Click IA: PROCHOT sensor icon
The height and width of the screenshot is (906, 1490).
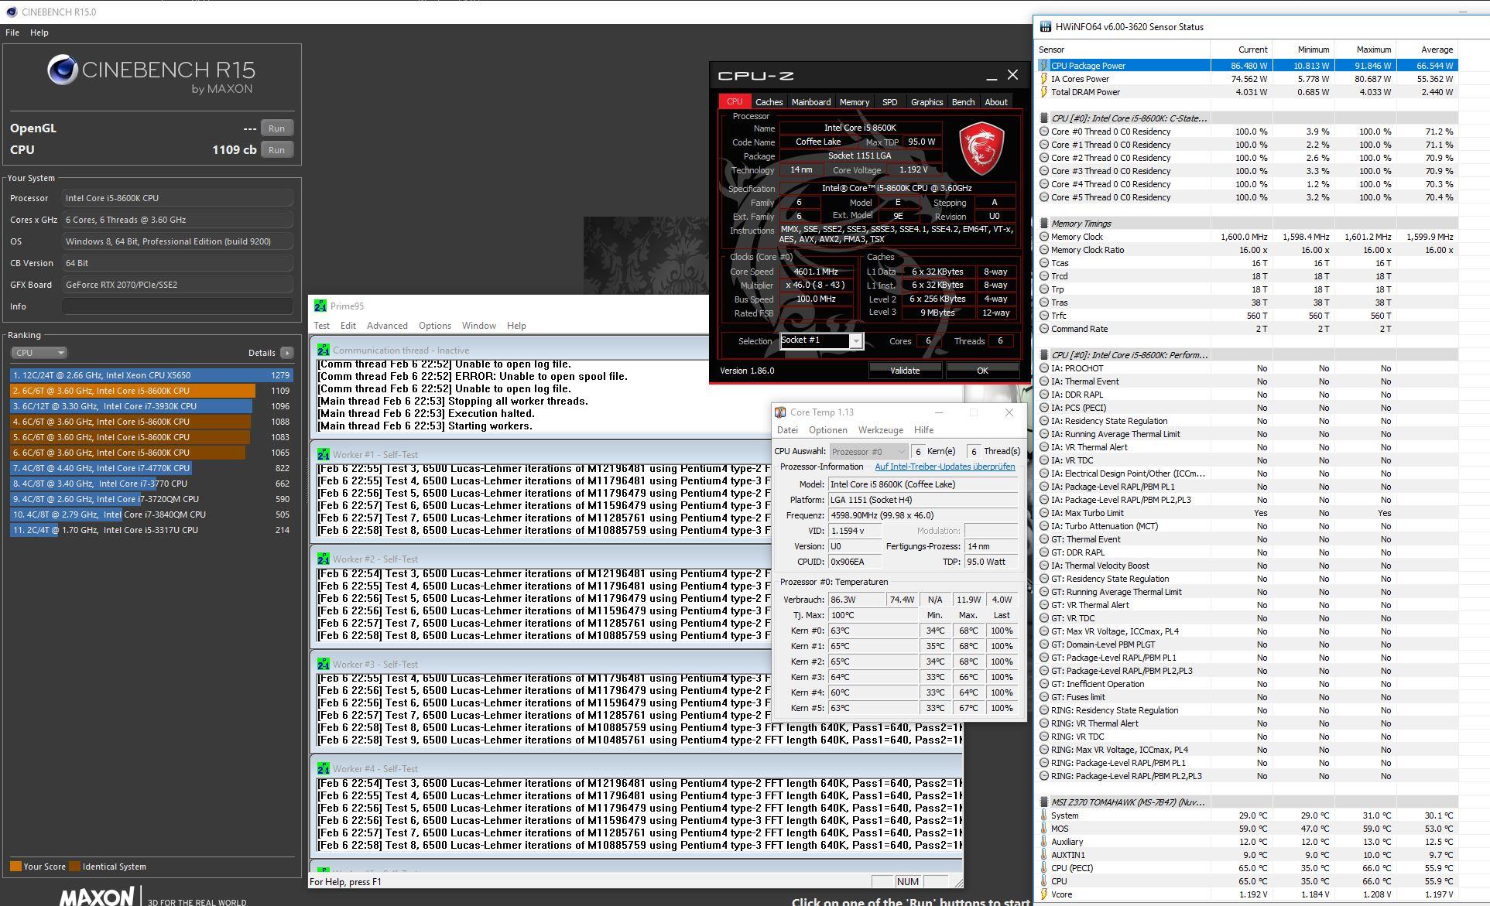(1044, 368)
